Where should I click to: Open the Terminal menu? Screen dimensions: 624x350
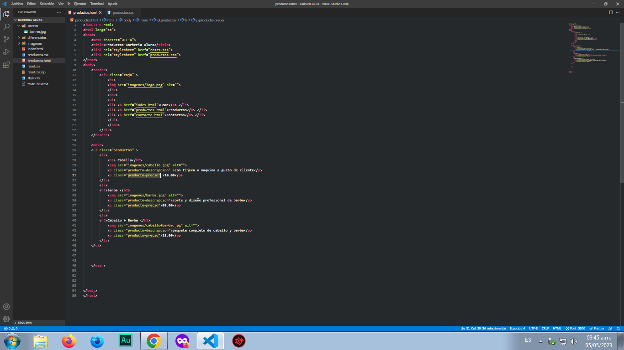coord(97,4)
